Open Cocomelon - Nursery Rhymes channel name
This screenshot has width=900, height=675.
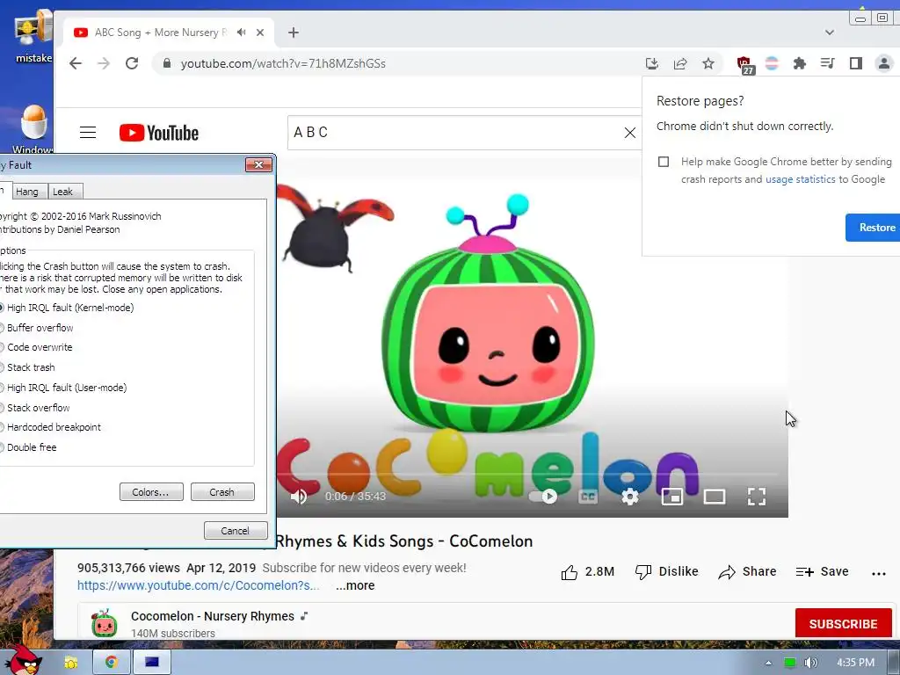click(213, 616)
